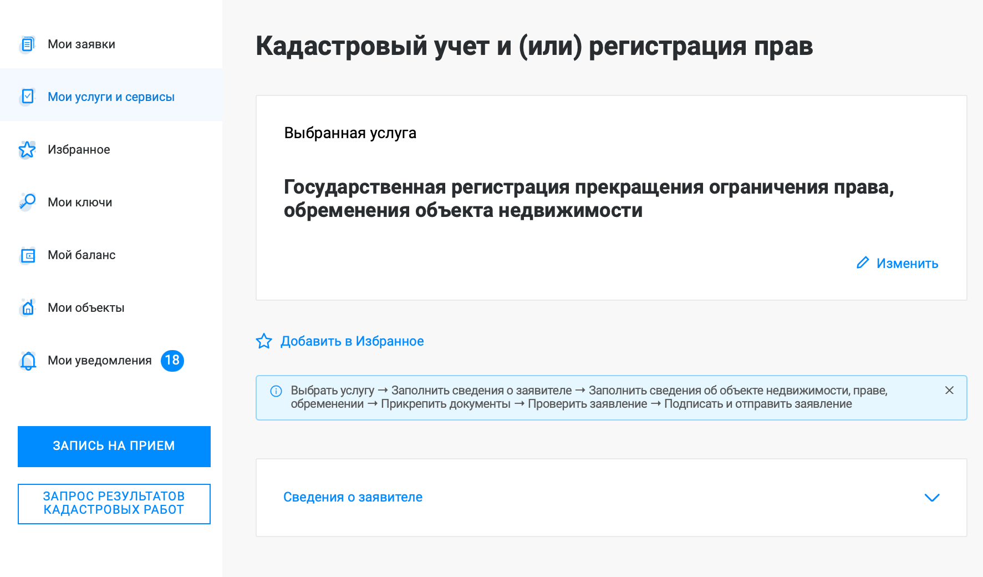Click the steps text Выбрать услугу
This screenshot has width=983, height=577.
click(x=332, y=391)
